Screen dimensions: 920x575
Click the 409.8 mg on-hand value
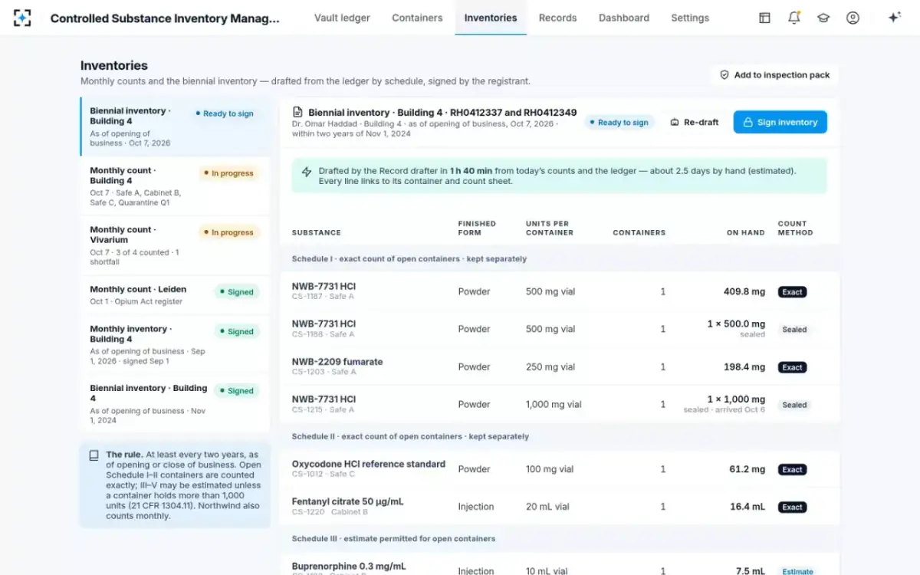(744, 291)
